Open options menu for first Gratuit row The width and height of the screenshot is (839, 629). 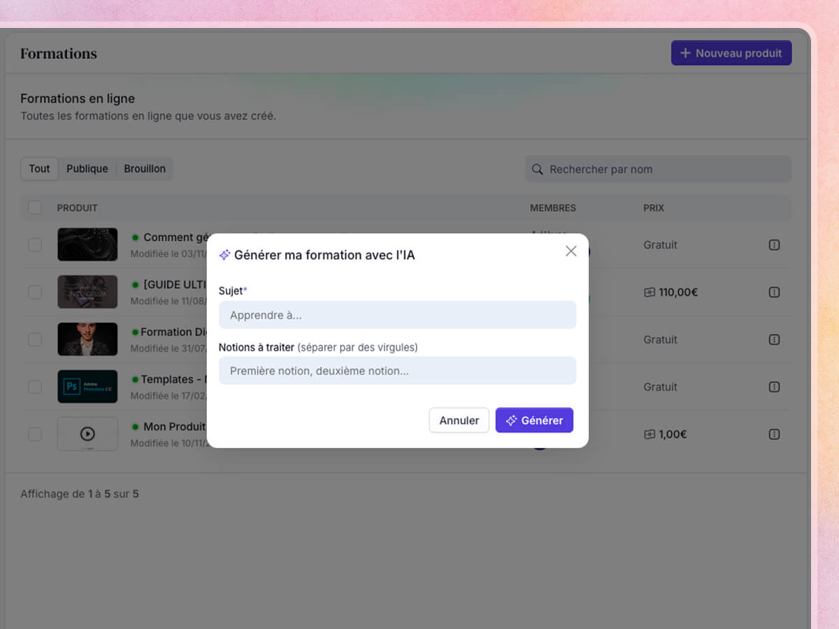(774, 245)
